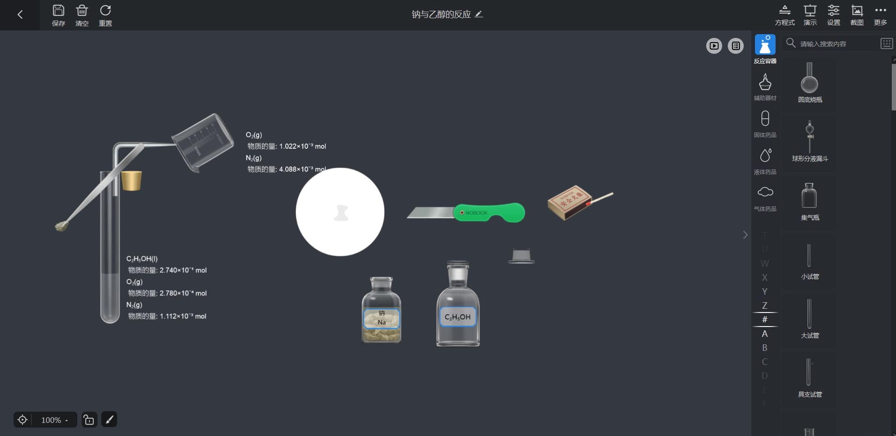Viewport: 896px width, 436px height.
Task: Open the 液体药品 category
Action: coord(765,161)
